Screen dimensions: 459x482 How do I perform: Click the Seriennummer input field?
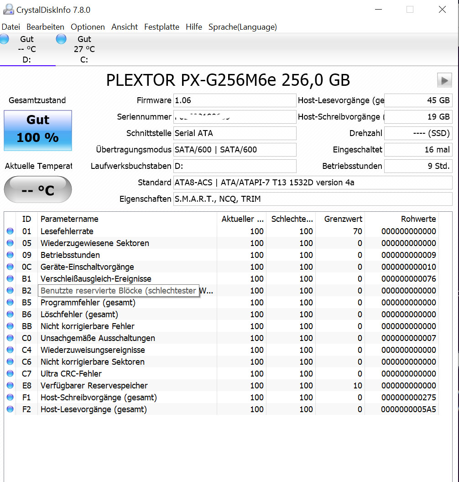(235, 117)
